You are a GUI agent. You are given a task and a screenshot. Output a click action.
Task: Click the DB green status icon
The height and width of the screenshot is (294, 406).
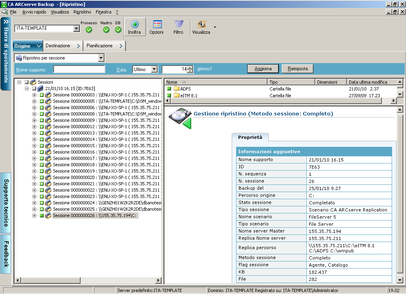[x=118, y=30]
